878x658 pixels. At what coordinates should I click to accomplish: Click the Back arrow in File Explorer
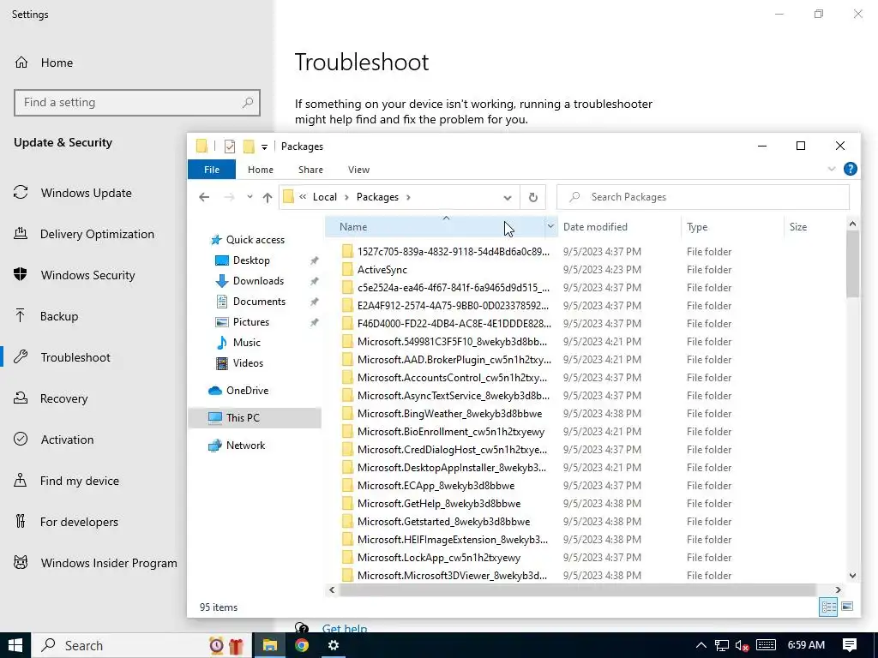pyautogui.click(x=204, y=197)
